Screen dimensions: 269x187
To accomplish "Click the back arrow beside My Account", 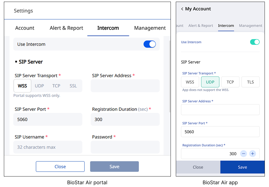I will (182, 9).
